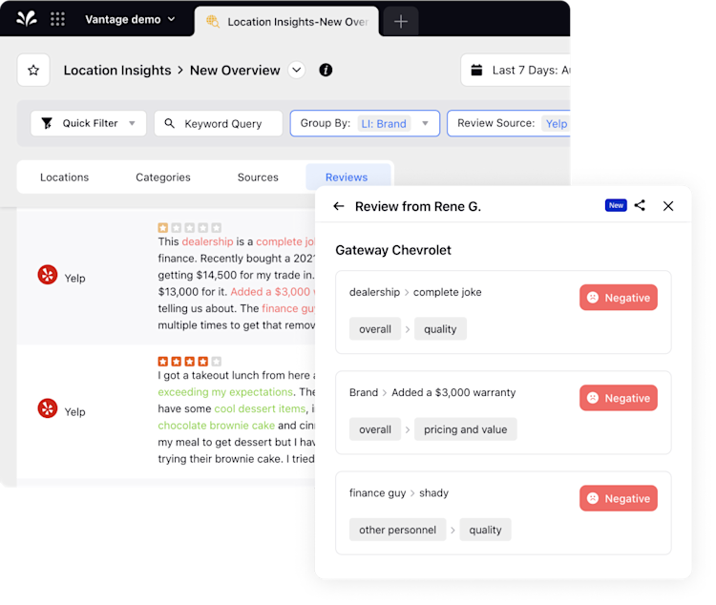Click the dealership > complete joke text
The image size is (716, 605).
tap(415, 292)
